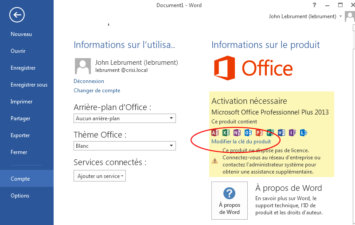Viewport: 355px width, 225px height.
Task: Click the Lync app icon
Action: [304, 132]
